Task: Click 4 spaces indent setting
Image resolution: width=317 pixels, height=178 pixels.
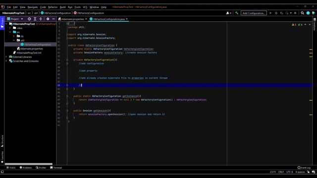Action: point(300,172)
